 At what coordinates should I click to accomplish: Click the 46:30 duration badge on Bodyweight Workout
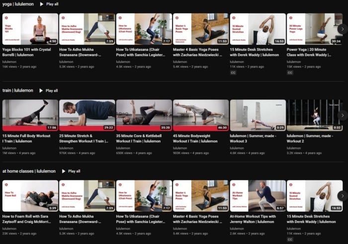pyautogui.click(x=222, y=127)
